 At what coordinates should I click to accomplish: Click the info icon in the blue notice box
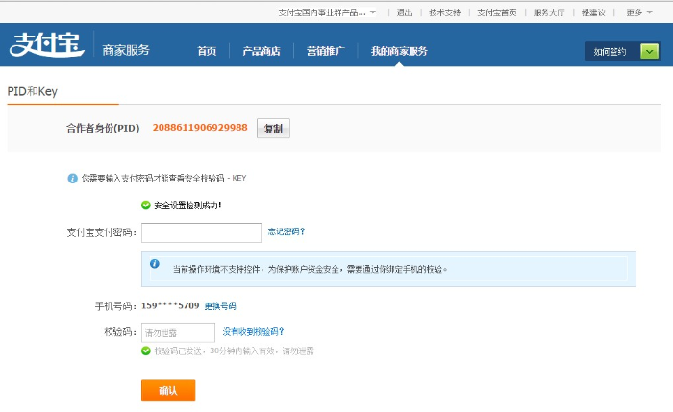pyautogui.click(x=155, y=264)
